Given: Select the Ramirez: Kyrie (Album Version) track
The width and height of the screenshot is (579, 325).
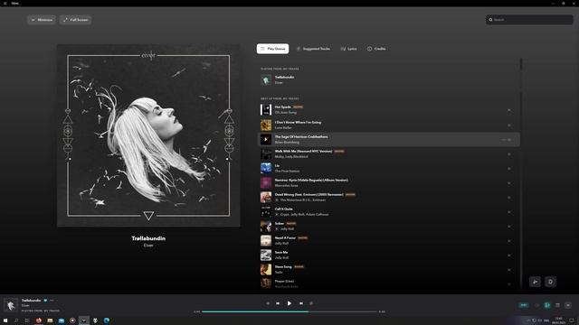Looking at the screenshot, I should coord(388,182).
